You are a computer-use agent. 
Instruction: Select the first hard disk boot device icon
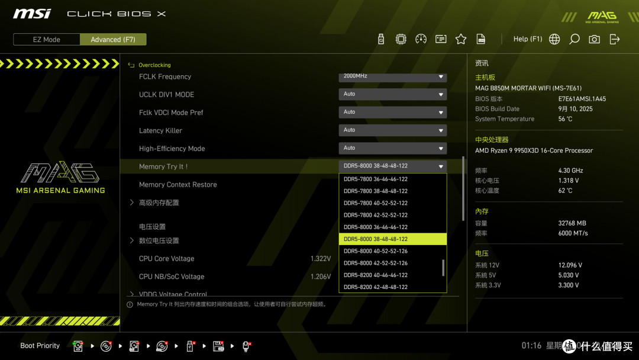tap(78, 346)
